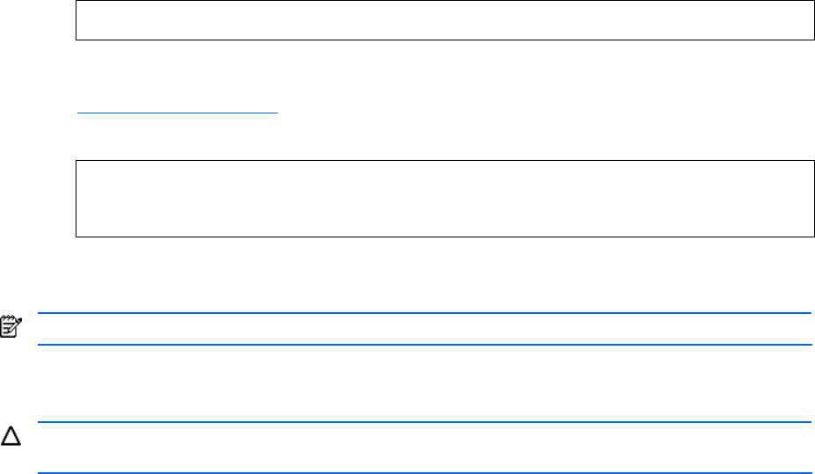Click the blue line below the note icon
This screenshot has width=815, height=474.
(422, 344)
